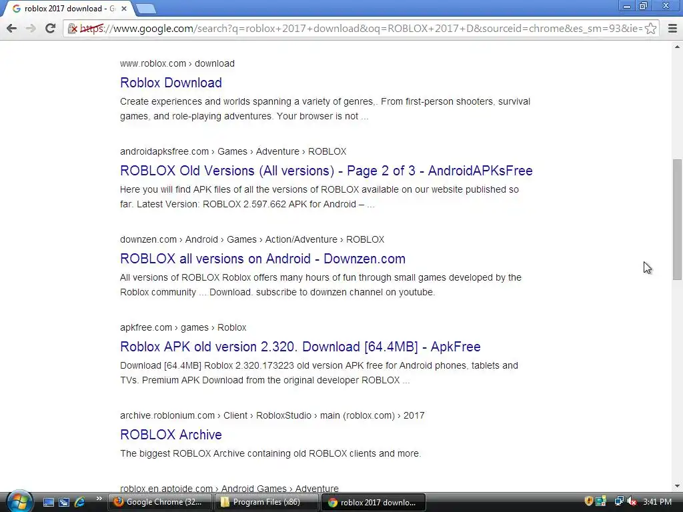The image size is (683, 512).
Task: Open a new tab
Action: click(x=145, y=8)
